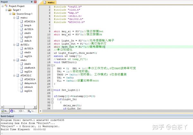Click code line 'TH1 = 0xfd;'
193x135 pixels.
(x=65, y=78)
